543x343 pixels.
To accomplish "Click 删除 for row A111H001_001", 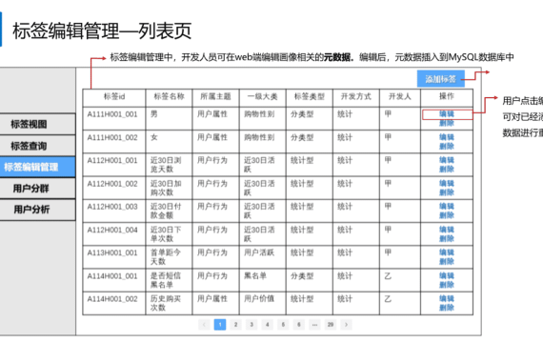I will (447, 123).
